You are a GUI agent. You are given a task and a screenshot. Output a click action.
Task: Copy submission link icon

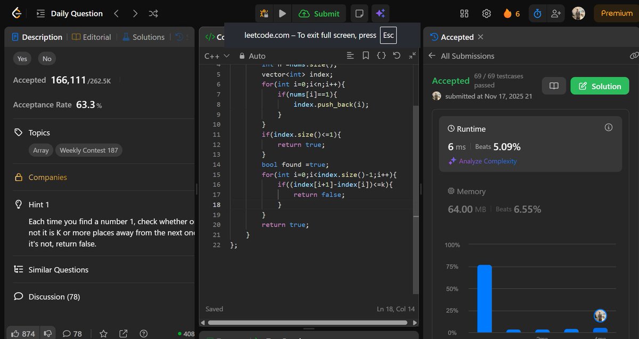[633, 55]
